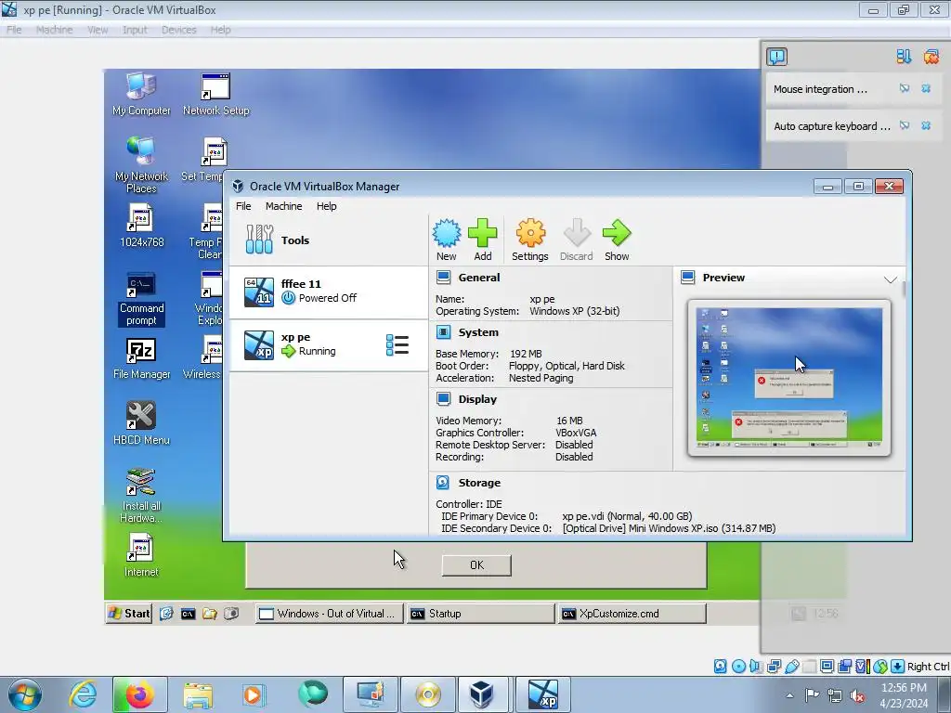
Task: Click the host volume tray icon
Action: [x=857, y=695]
